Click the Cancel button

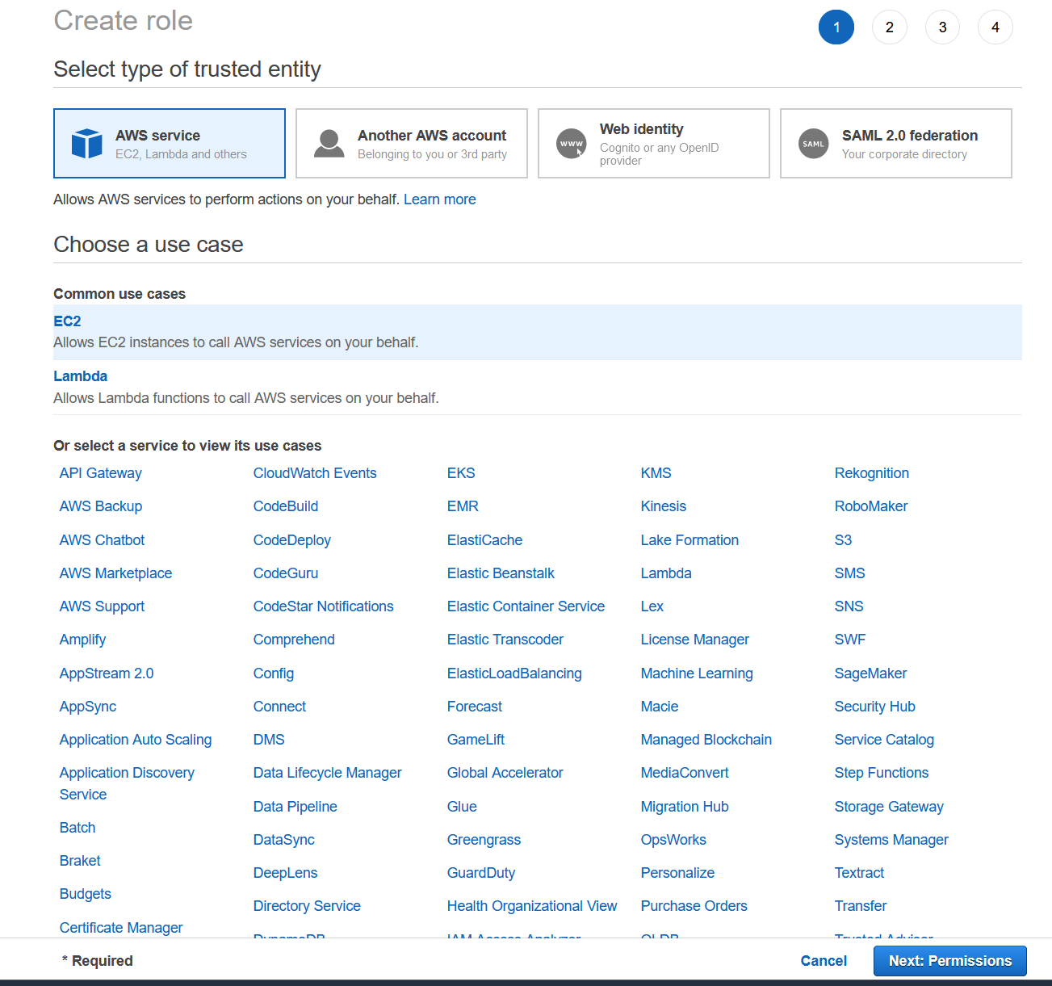824,961
